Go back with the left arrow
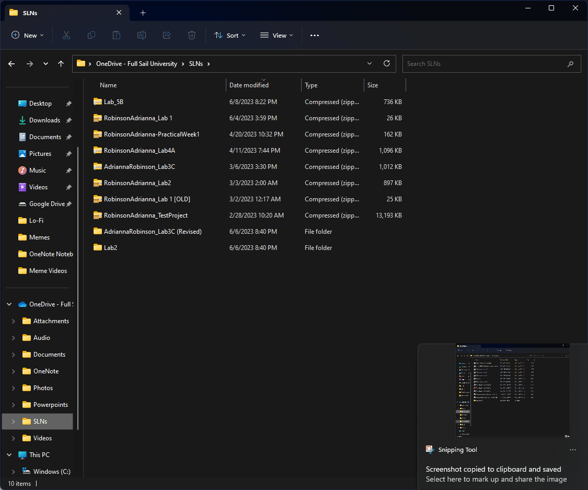Screen dimensions: 588x490 [x=11, y=64]
